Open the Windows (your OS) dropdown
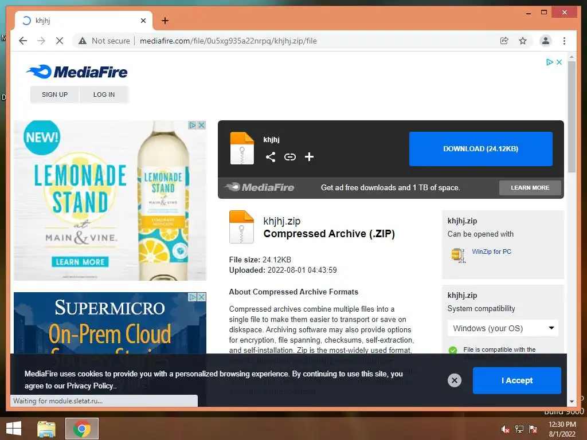 (503, 328)
